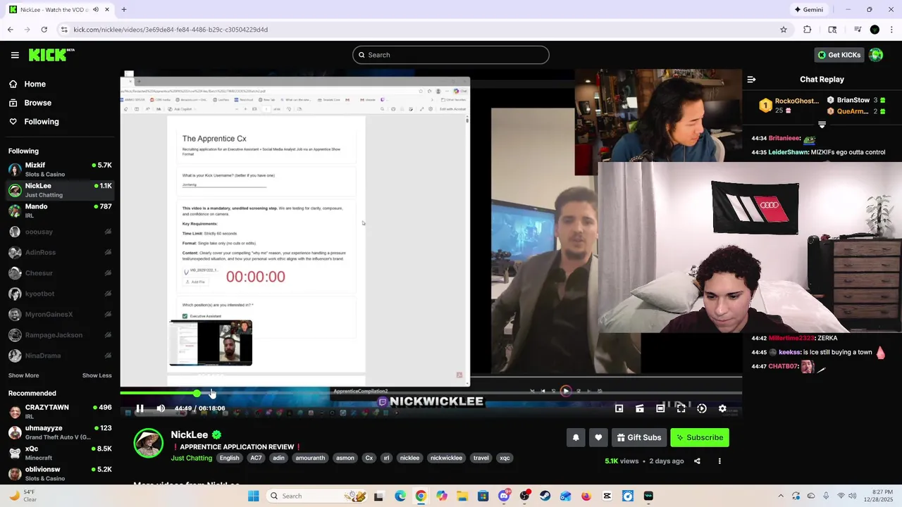This screenshot has height=507, width=902.
Task: Open recommended channel xQc
Action: coord(59,453)
